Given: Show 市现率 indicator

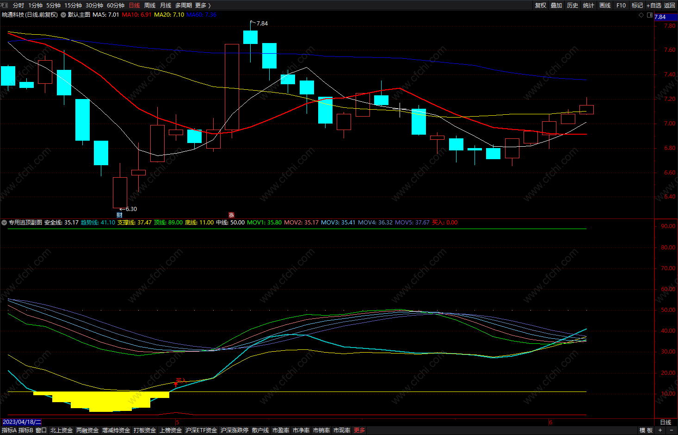Looking at the screenshot, I should click(342, 430).
